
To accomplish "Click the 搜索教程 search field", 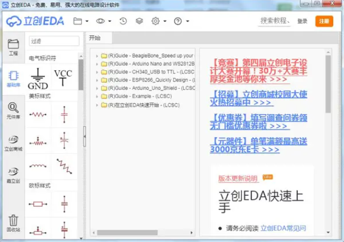I will pos(275,21).
